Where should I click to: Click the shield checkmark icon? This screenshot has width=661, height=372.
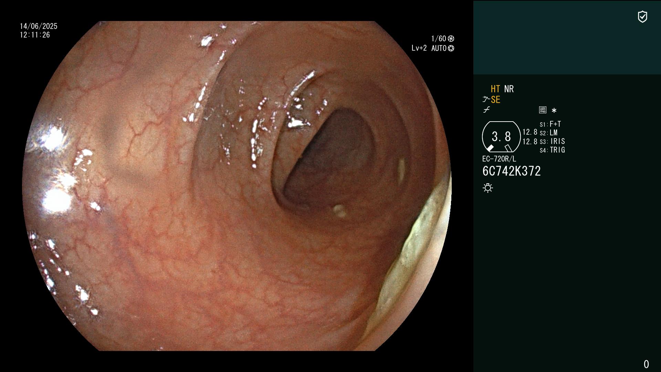coord(642,17)
